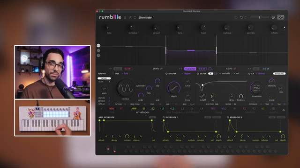Screen dimensions: 300x168
Task: Select the first band-view circle icon left of graph
Action: point(98,46)
